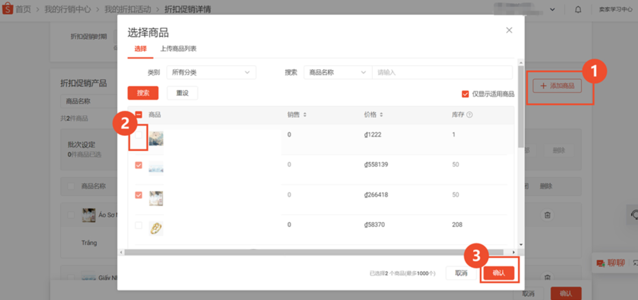Go to 我的行销中心 breadcrumb
The width and height of the screenshot is (638, 300).
(67, 9)
